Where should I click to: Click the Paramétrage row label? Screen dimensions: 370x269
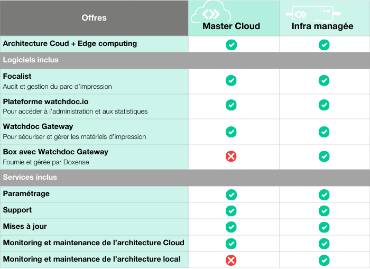(26, 194)
